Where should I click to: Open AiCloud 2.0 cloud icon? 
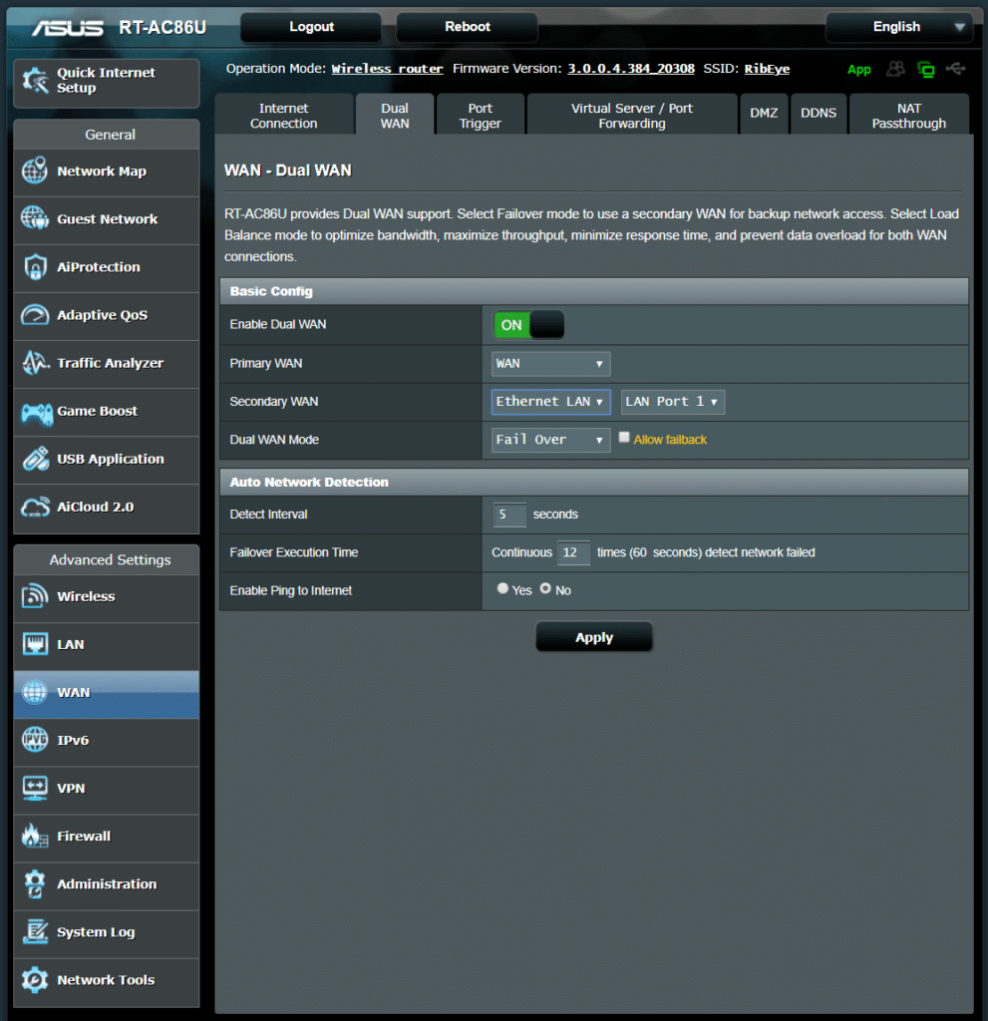point(35,507)
